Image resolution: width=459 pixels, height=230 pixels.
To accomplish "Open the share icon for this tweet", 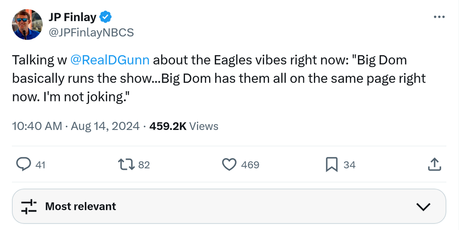I will (434, 164).
